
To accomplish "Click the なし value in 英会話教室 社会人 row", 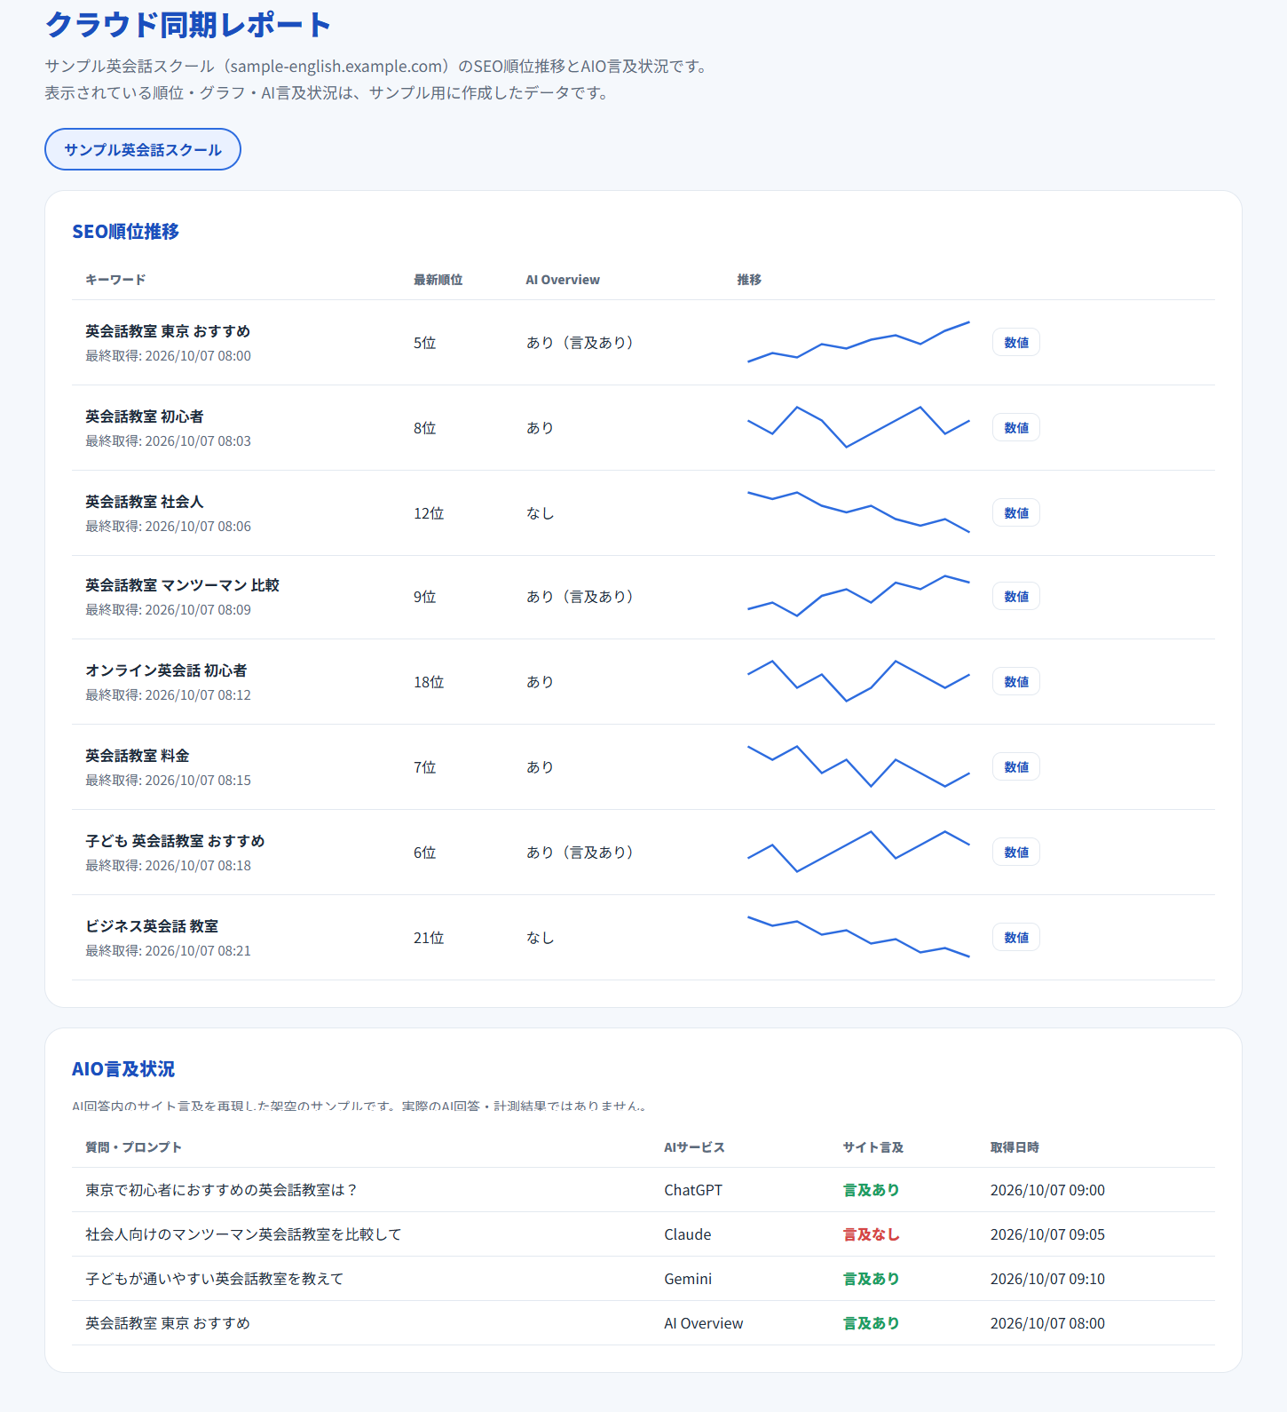I will coord(540,513).
